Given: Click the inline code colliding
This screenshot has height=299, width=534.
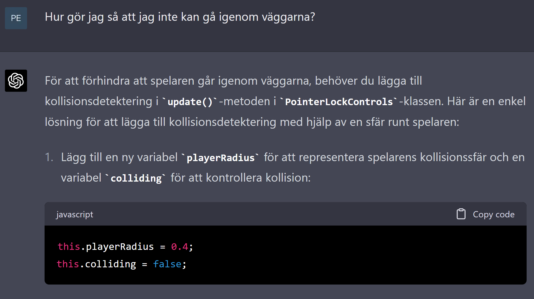Looking at the screenshot, I should (136, 178).
